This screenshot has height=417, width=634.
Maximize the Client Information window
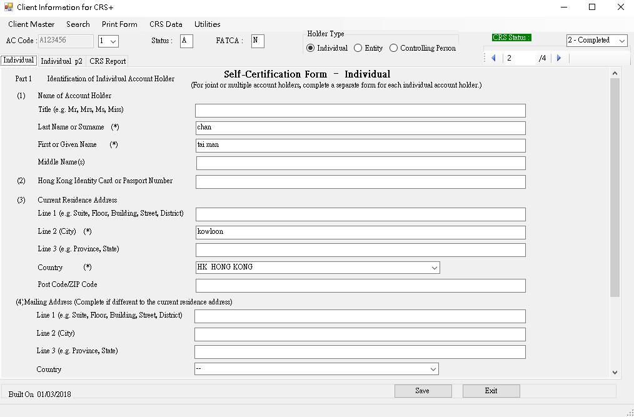click(x=592, y=8)
